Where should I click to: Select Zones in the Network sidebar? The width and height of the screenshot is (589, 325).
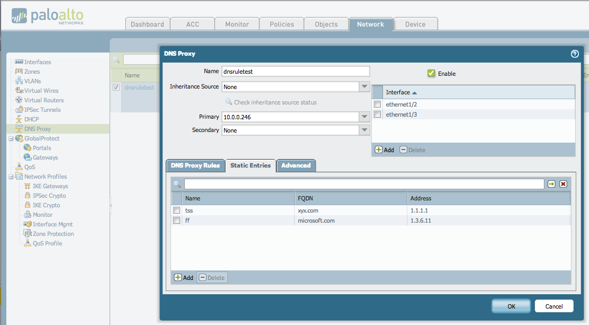pos(25,71)
